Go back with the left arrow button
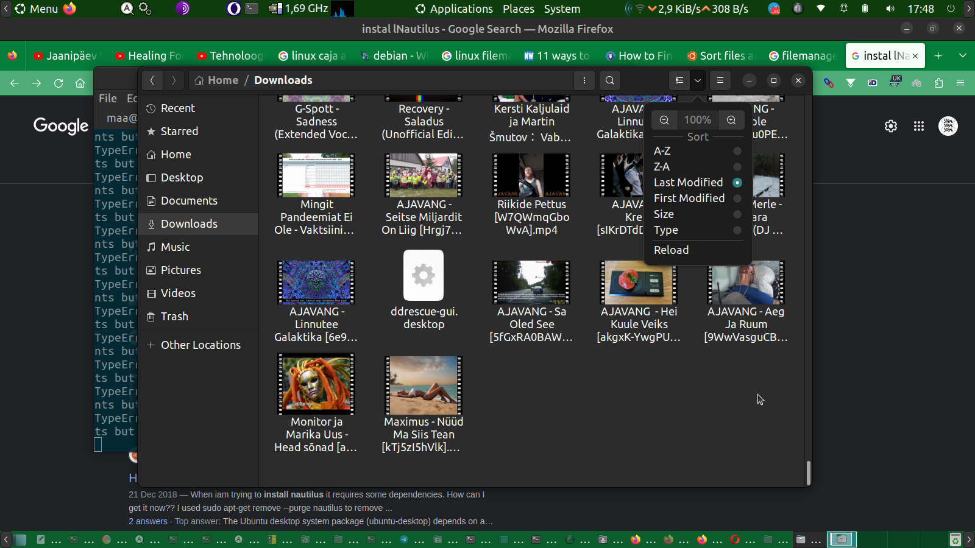Screen dimensions: 975x548 tap(152, 80)
